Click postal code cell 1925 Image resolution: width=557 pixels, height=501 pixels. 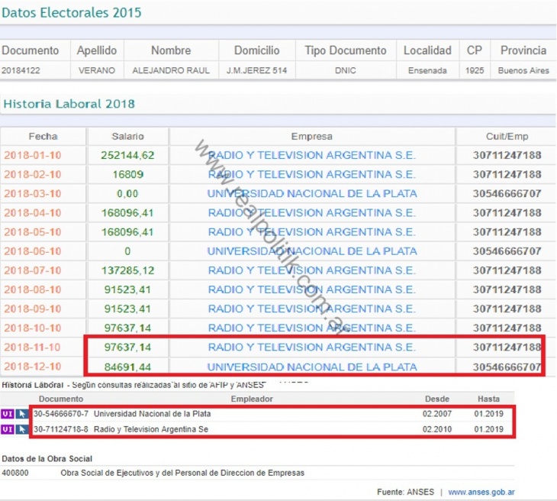click(475, 70)
